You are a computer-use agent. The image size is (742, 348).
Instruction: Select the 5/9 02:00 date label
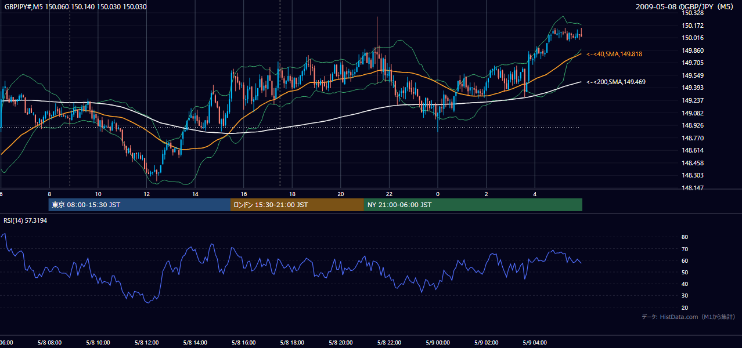coord(487,343)
